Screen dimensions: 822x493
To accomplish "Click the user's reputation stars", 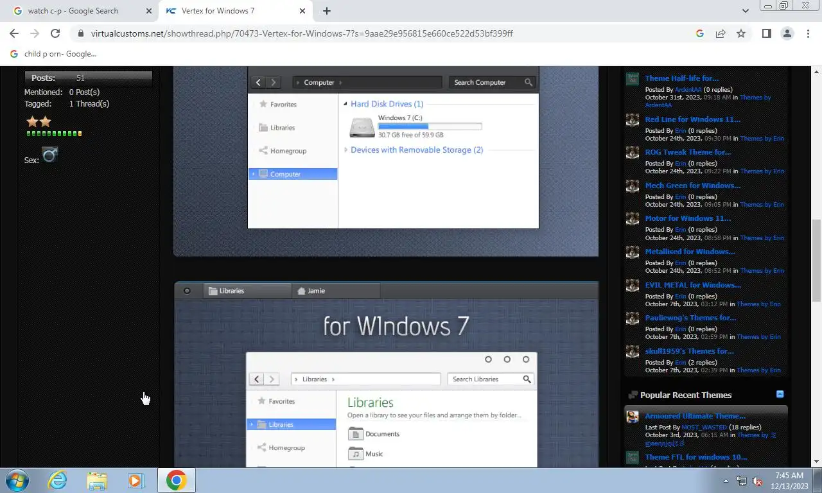I will click(x=39, y=121).
